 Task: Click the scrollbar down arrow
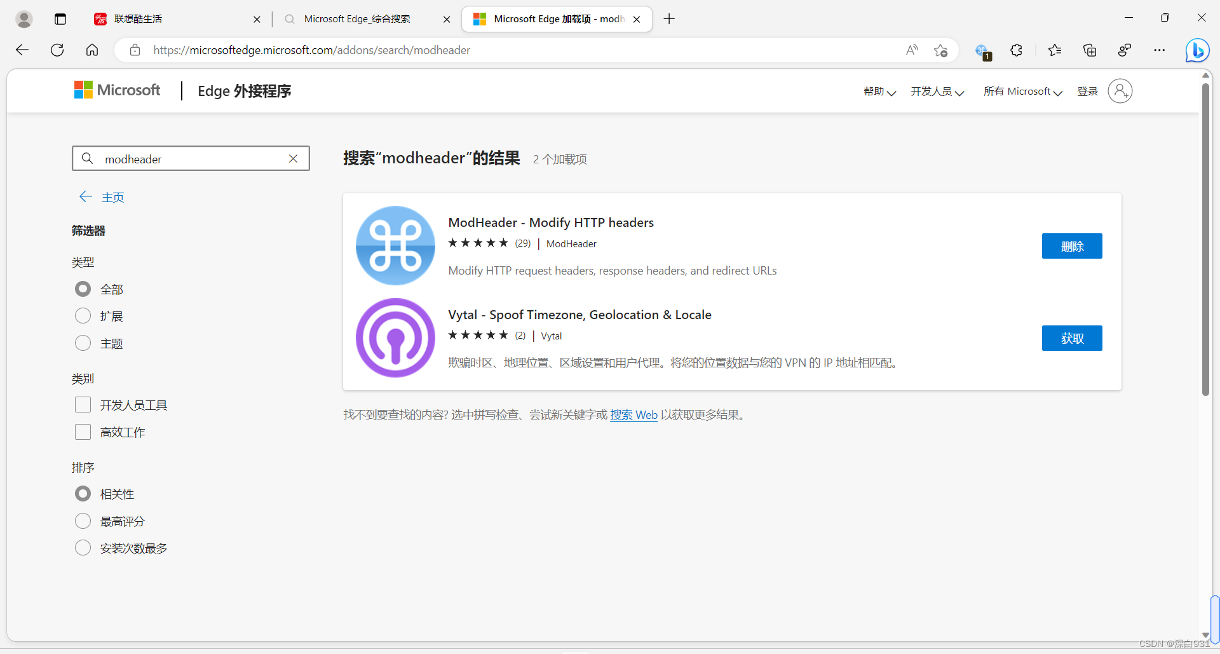point(1205,635)
